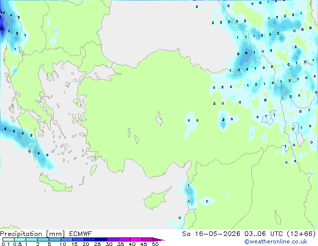Image resolution: width=318 pixels, height=246 pixels.
Task: Click the 0.1–0.5 mm palest legend swatch
Action: [x=9, y=239]
